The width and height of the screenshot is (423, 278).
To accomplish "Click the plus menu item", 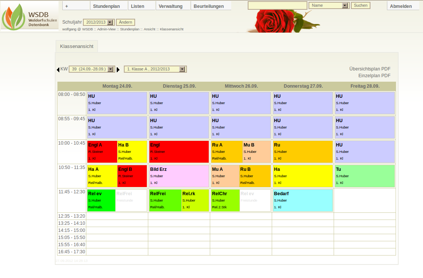I will tap(67, 6).
